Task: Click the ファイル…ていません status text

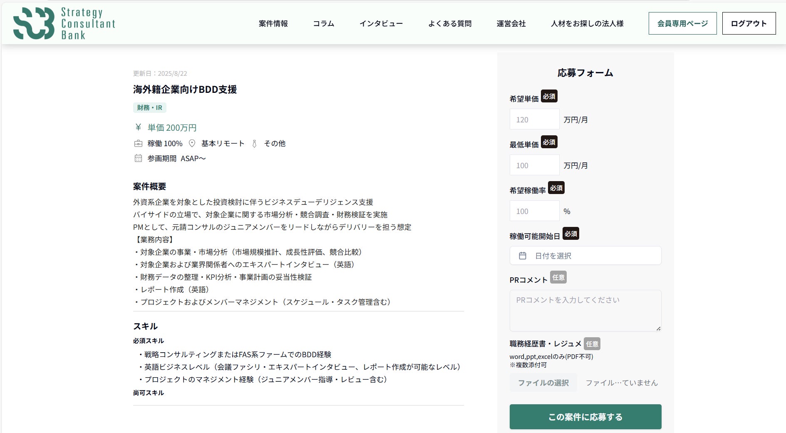Action: point(622,383)
